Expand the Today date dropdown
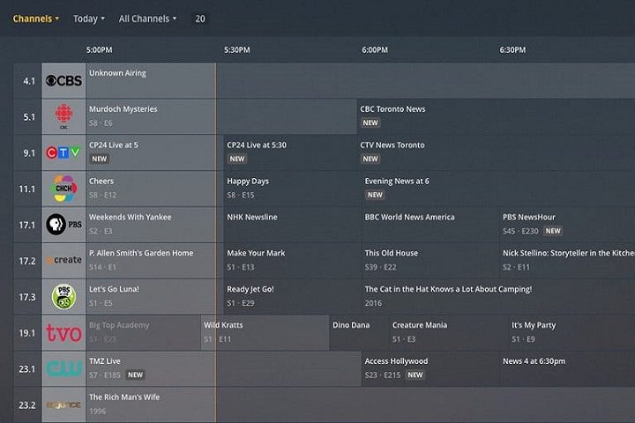635x423 pixels. click(88, 19)
